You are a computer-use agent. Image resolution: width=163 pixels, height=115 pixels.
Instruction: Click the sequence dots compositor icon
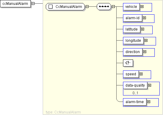coord(104,6)
